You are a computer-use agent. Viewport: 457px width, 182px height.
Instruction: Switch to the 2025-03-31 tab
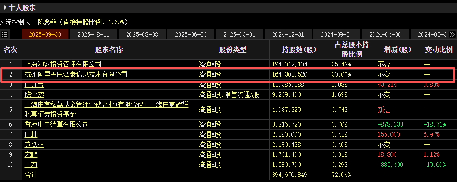coord(240,34)
